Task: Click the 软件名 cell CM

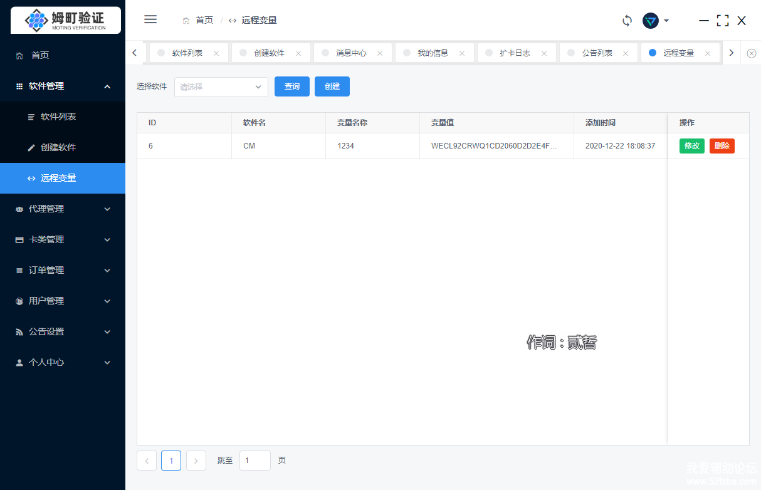Action: pyautogui.click(x=278, y=146)
